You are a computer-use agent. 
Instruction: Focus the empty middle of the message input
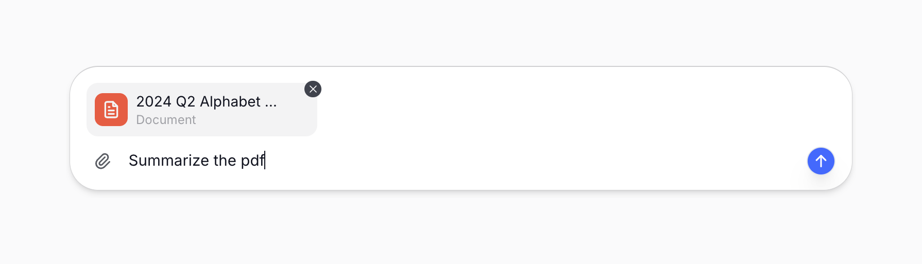coord(515,161)
